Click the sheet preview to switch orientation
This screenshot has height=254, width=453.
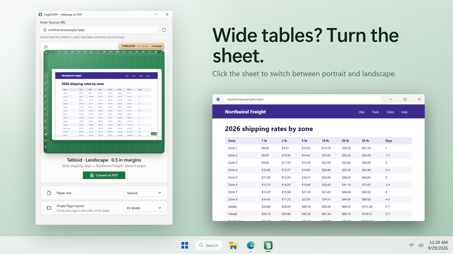click(x=107, y=104)
